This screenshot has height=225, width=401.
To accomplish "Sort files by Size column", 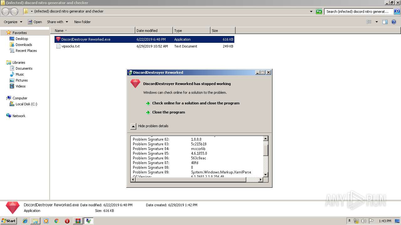I will click(223, 31).
